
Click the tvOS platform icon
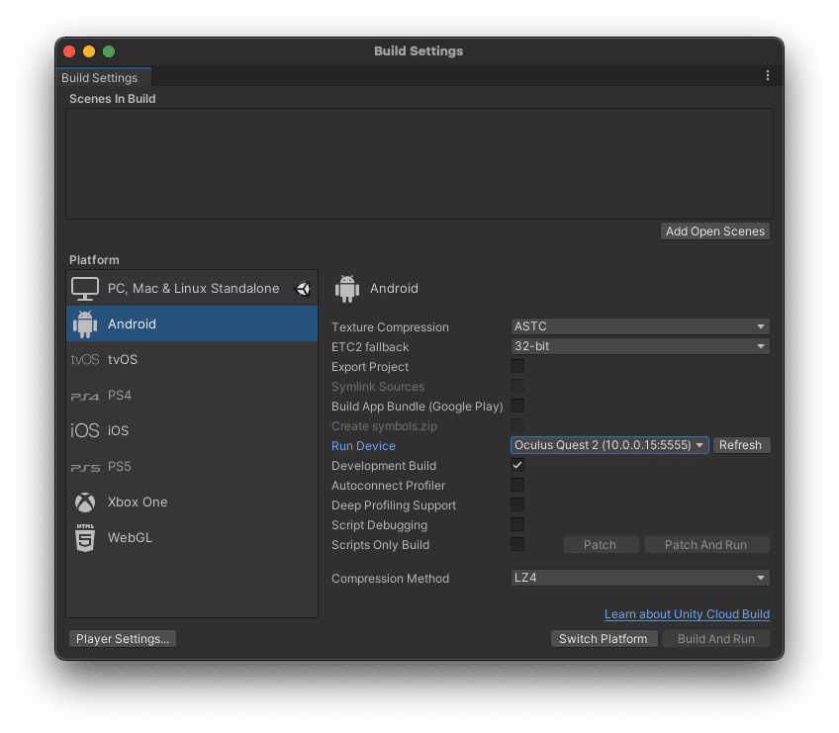coord(85,359)
